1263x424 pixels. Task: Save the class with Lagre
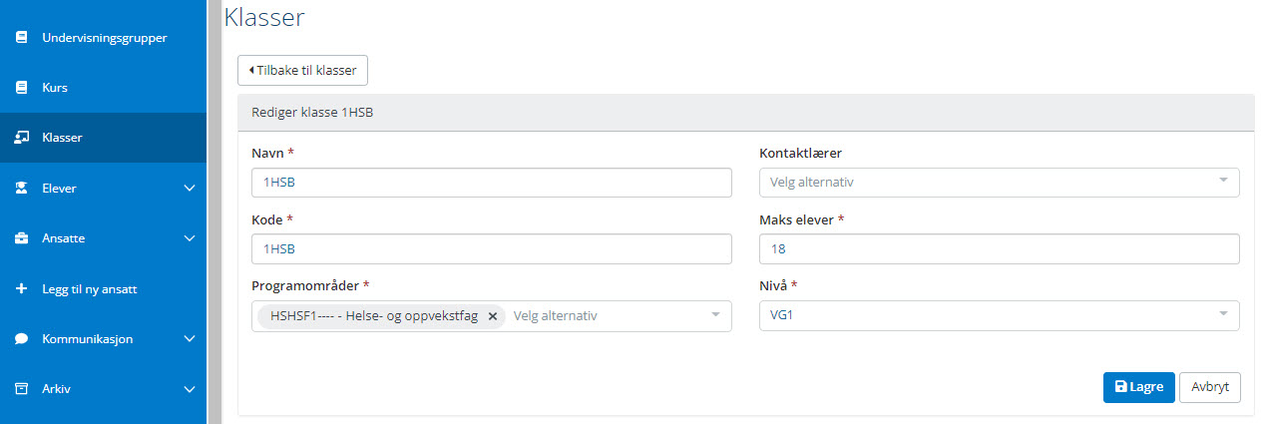coord(1138,387)
